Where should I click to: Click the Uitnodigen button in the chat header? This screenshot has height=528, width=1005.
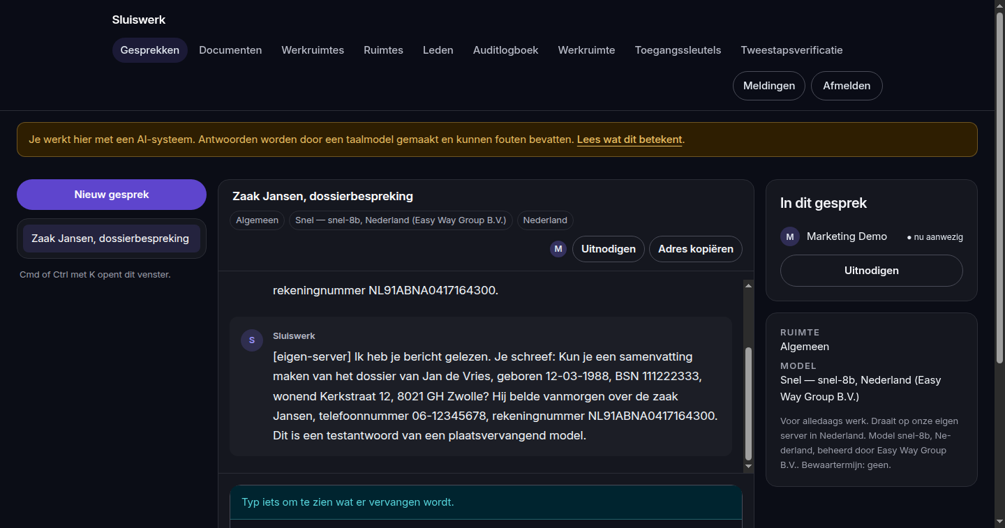pos(608,249)
